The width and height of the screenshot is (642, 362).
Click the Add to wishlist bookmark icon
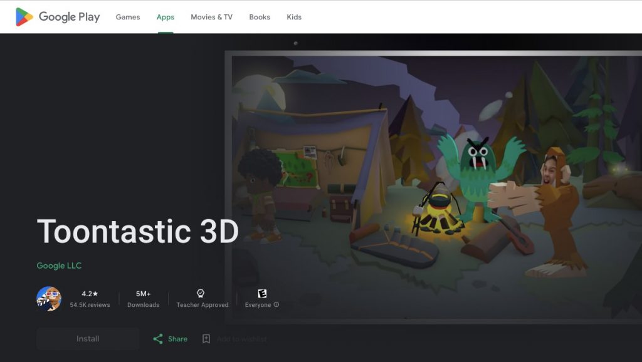tap(206, 339)
